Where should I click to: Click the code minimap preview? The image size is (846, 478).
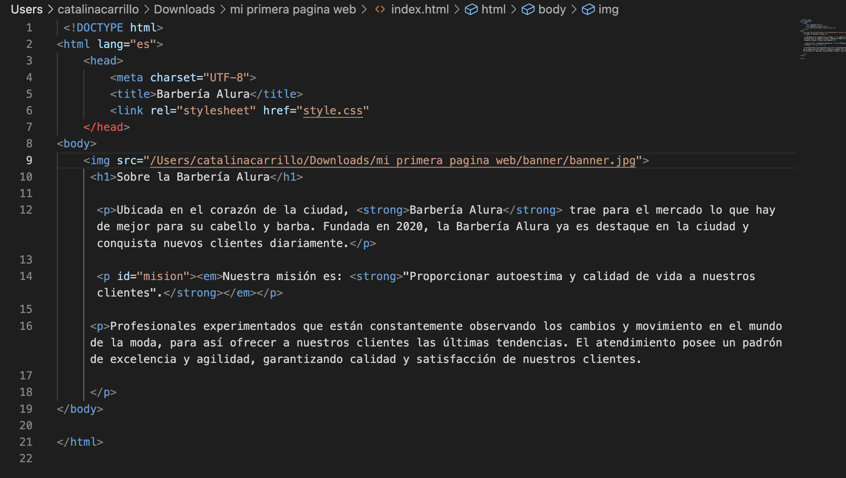pos(822,39)
